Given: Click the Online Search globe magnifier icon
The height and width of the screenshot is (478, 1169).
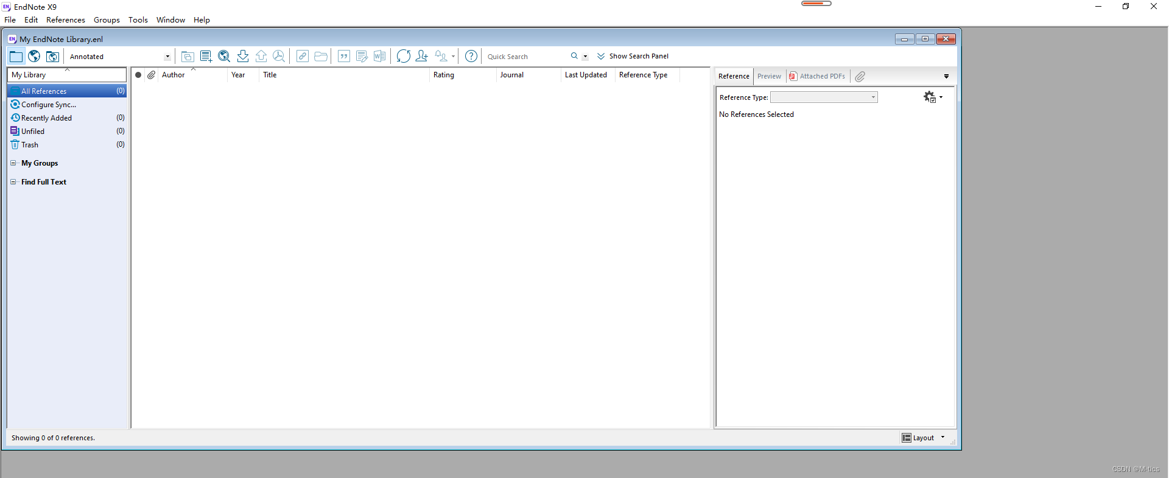Looking at the screenshot, I should coord(224,57).
